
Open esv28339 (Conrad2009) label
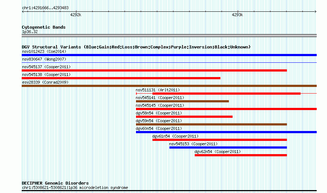pyautogui.click(x=45, y=82)
